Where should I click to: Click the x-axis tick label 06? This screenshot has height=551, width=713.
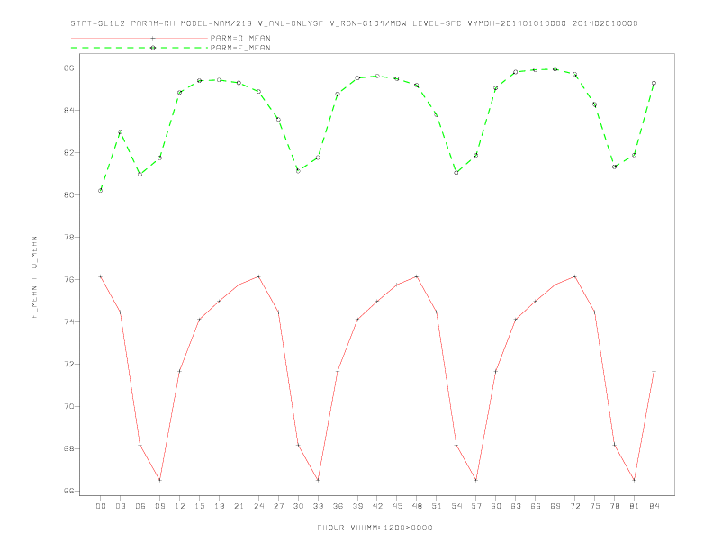point(140,506)
